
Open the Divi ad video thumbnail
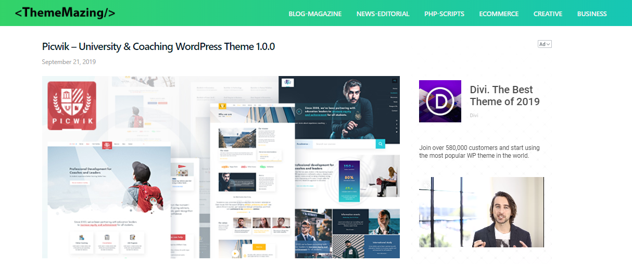482,212
